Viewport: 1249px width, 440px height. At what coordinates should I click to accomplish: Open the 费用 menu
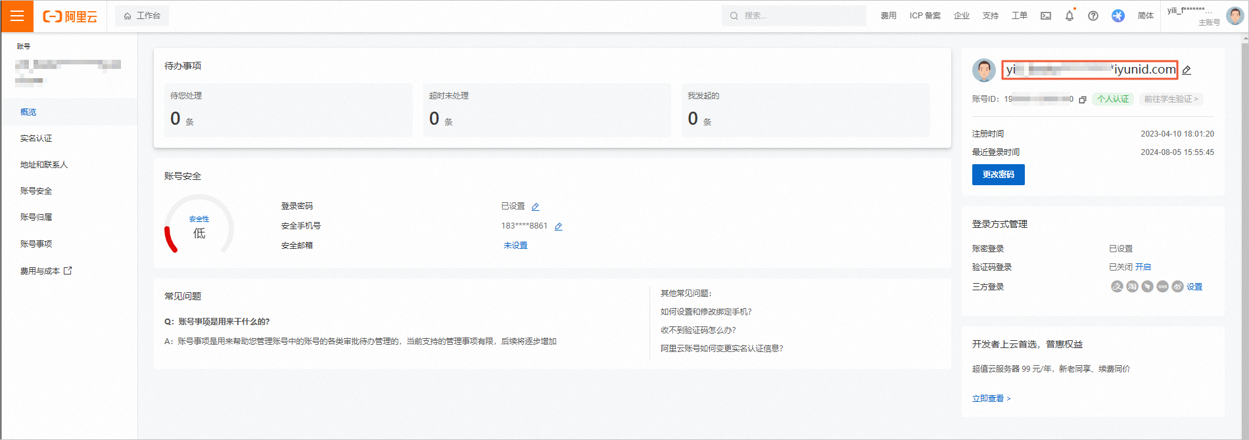(x=889, y=16)
